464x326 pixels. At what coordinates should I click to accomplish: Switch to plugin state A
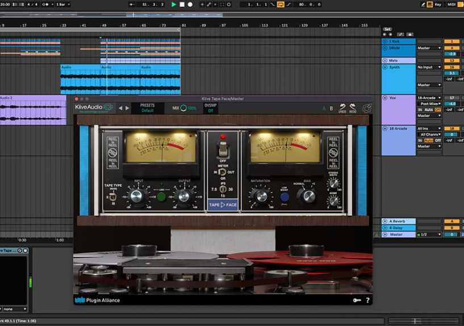tap(324, 108)
